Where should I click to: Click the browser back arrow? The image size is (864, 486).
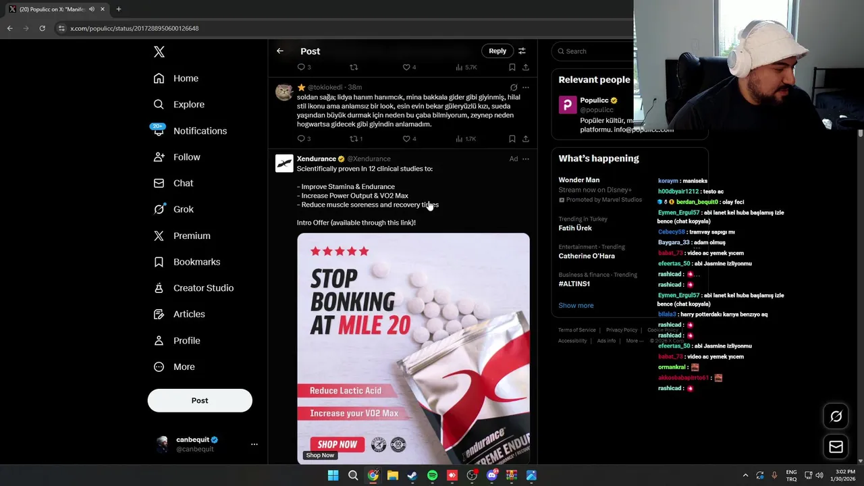coord(9,28)
